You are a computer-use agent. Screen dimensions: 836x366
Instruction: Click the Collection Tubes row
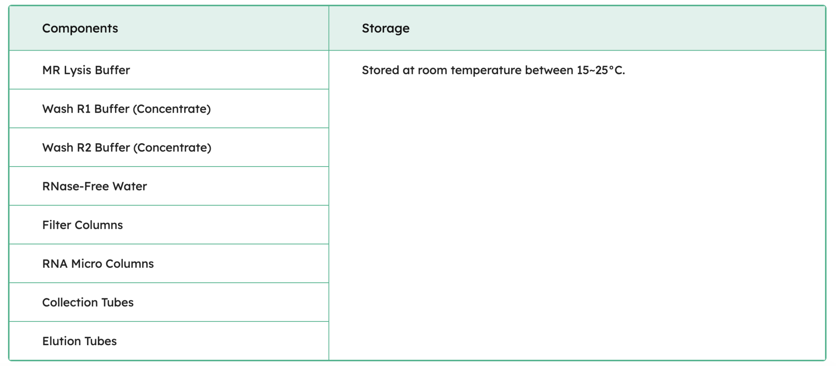tap(88, 302)
